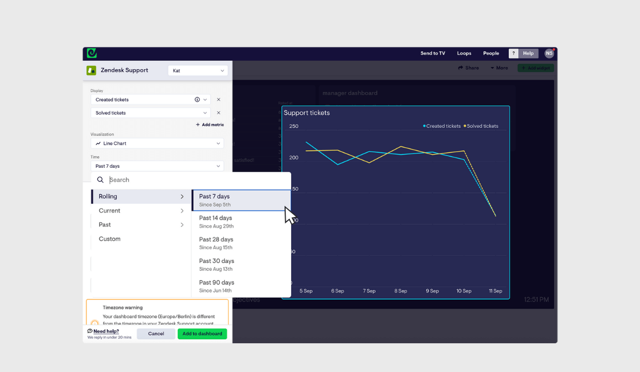Choose Past 28 days option
Image resolution: width=640 pixels, height=372 pixels.
[x=241, y=243]
